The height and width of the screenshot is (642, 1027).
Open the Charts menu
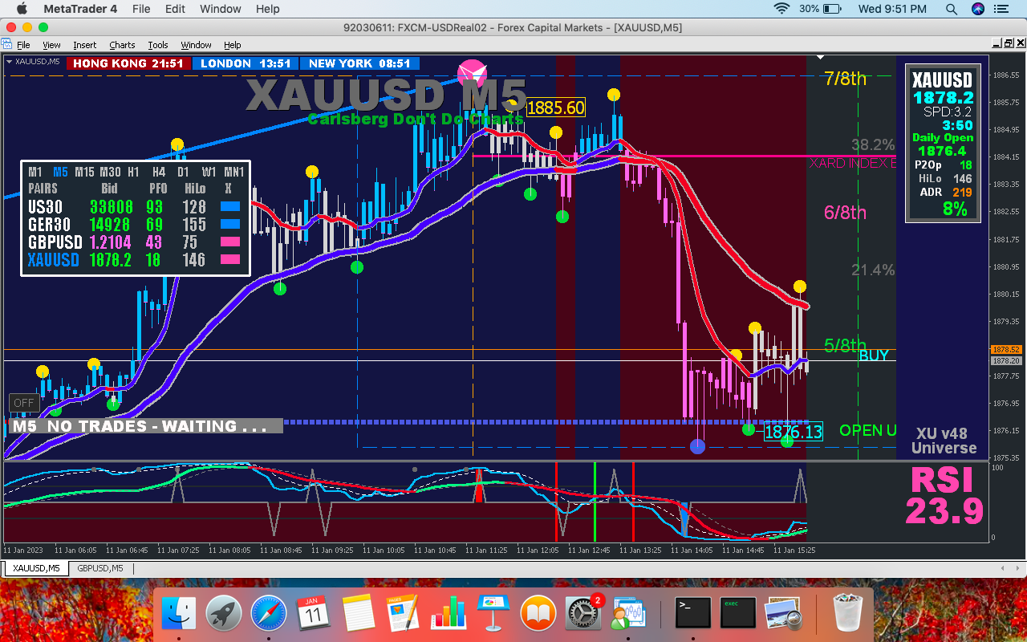click(x=122, y=45)
